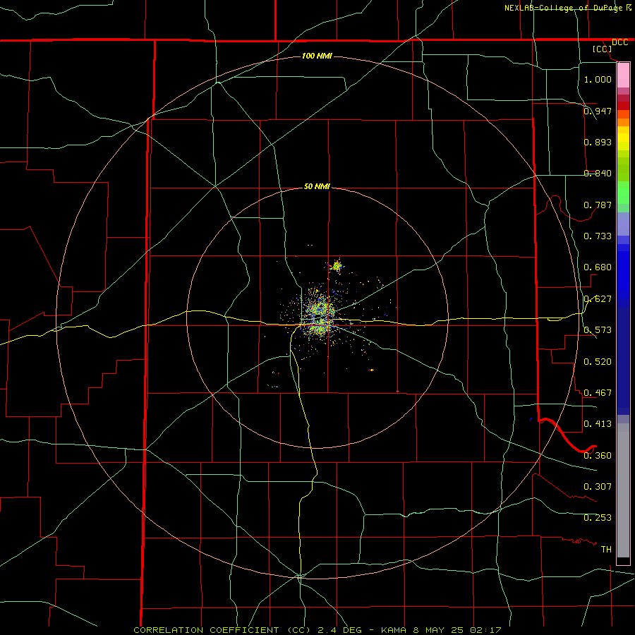Click the 0.467 color scale value
This screenshot has height=635, width=635.
click(598, 392)
